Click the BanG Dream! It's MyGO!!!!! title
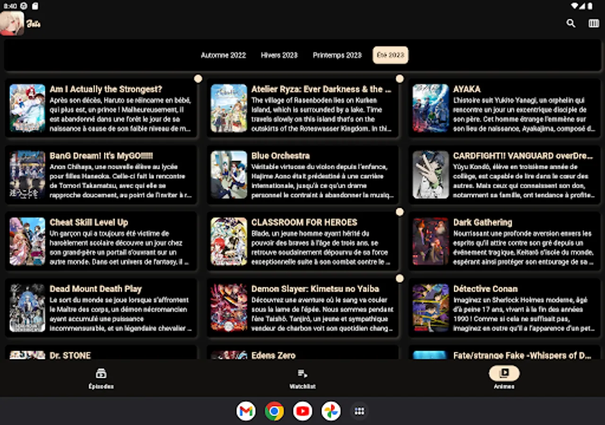Viewport: 605px width, 425px height. coord(101,156)
